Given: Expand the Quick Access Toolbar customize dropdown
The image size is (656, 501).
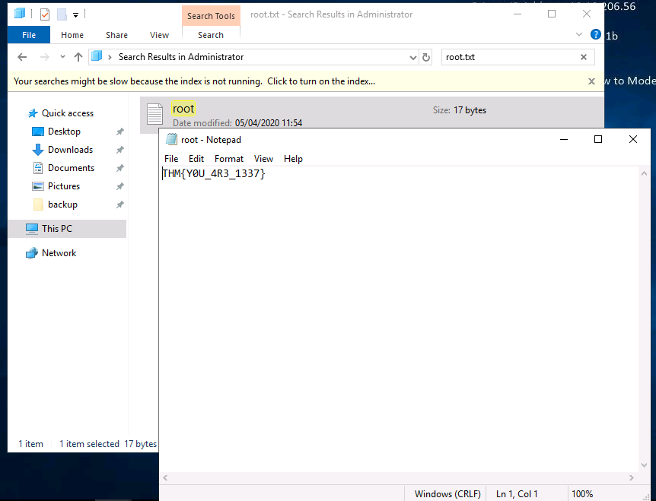Looking at the screenshot, I should pyautogui.click(x=76, y=15).
